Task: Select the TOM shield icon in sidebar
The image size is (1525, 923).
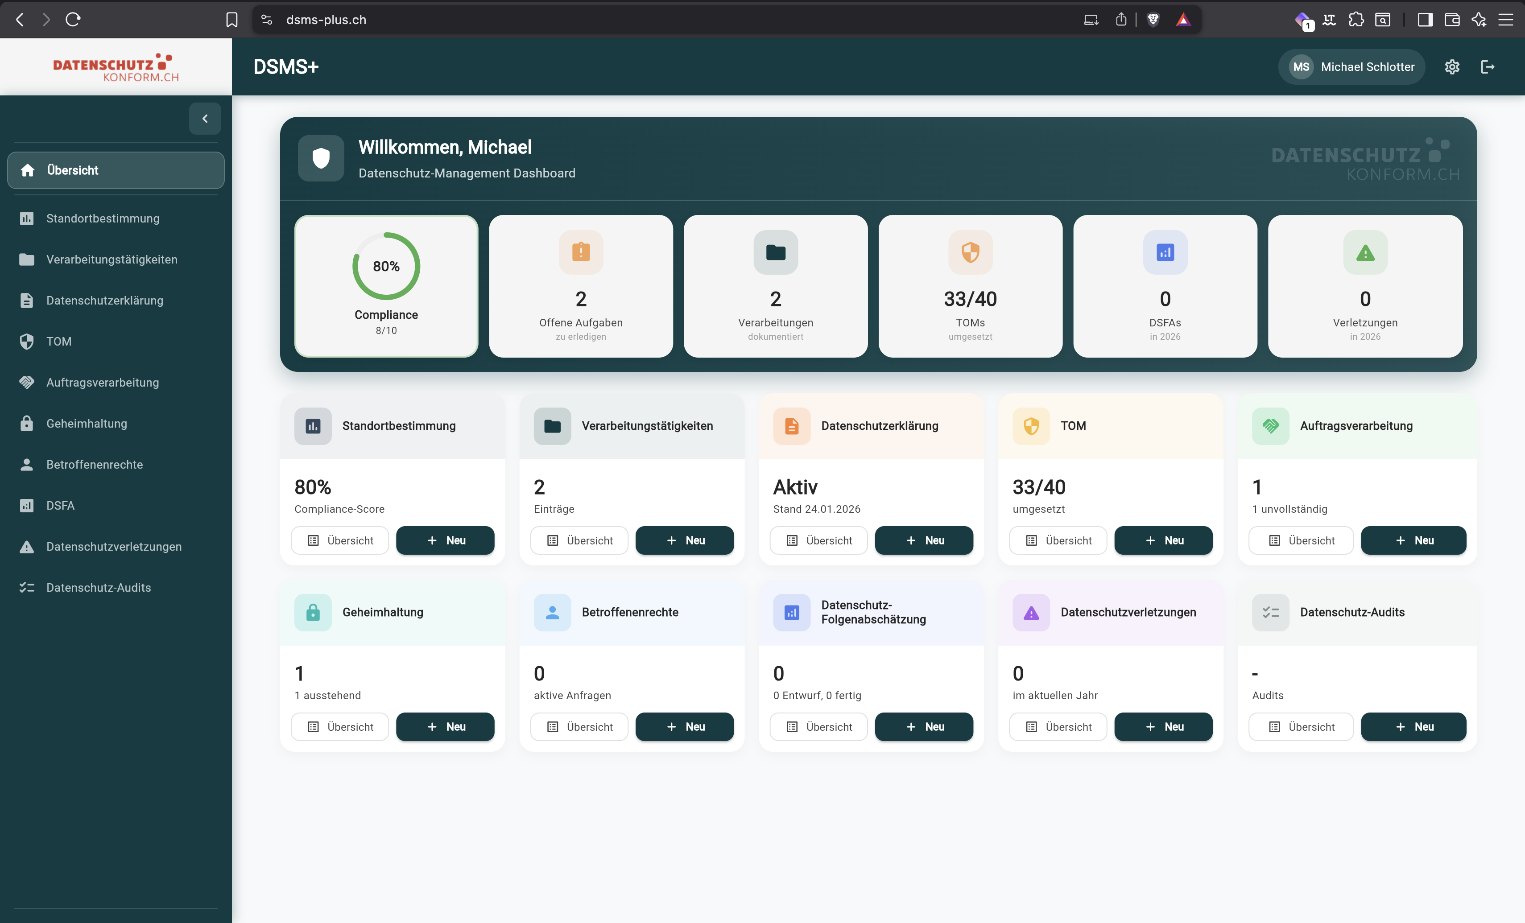Action: [27, 341]
